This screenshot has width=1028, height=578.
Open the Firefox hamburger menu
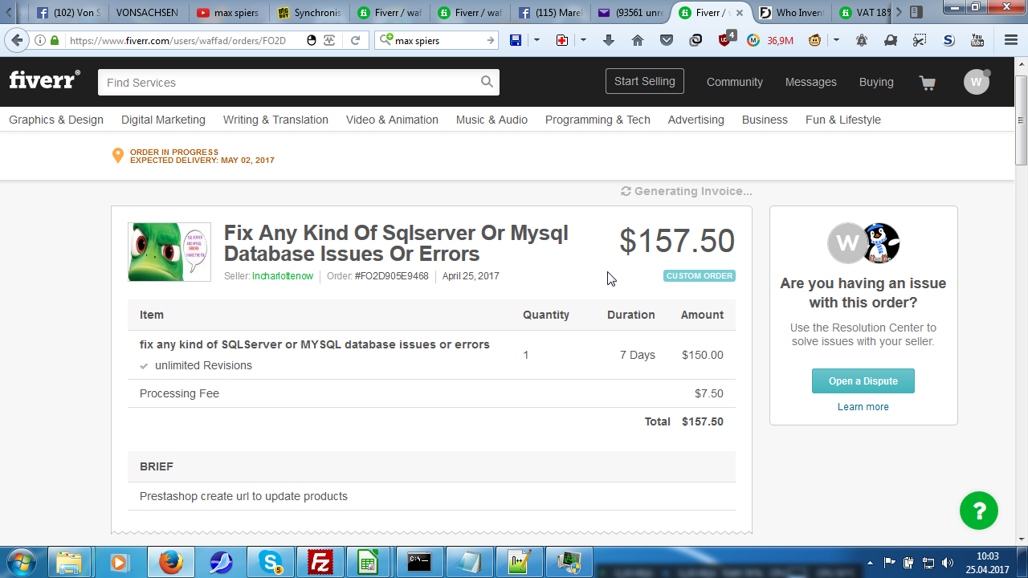(1011, 40)
